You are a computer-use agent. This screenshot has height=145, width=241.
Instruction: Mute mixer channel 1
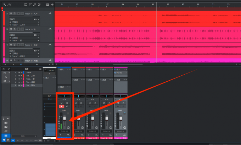61,103
